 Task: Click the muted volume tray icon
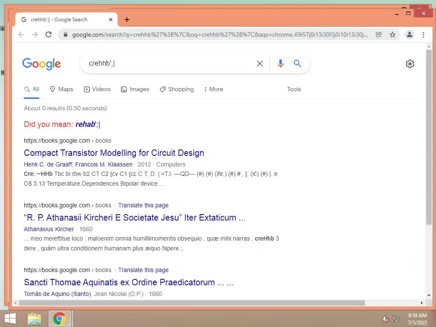385,319
